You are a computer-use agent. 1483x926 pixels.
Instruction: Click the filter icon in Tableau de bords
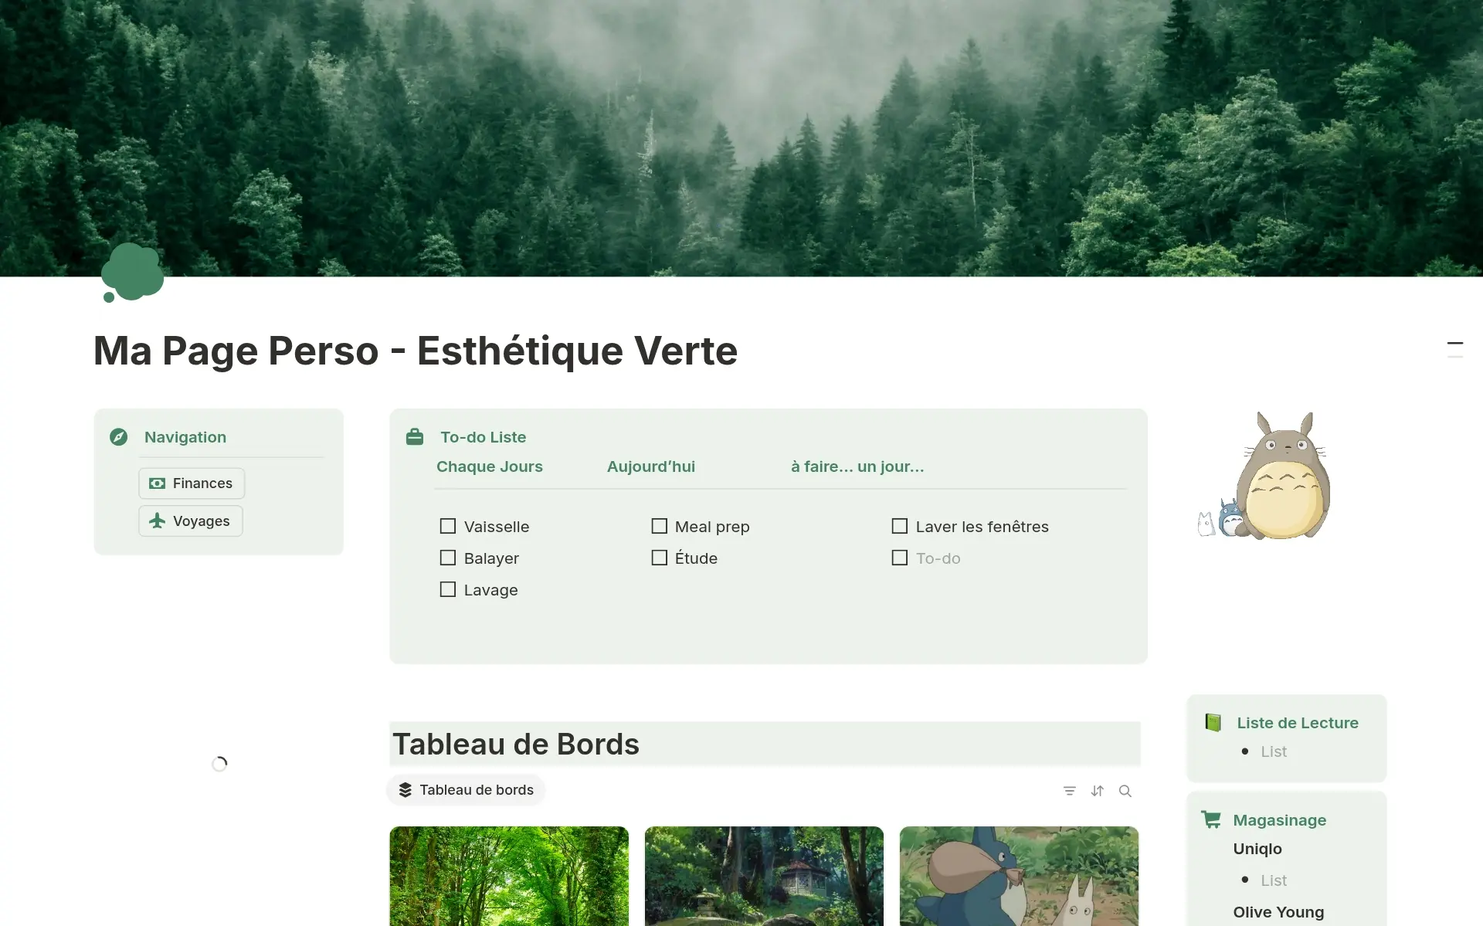click(1069, 791)
